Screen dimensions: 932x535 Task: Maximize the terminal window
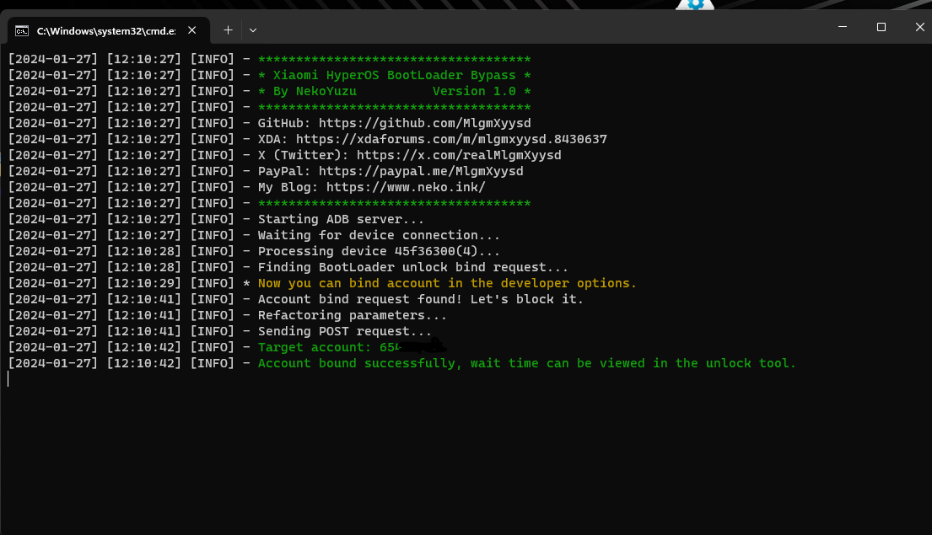[x=881, y=27]
